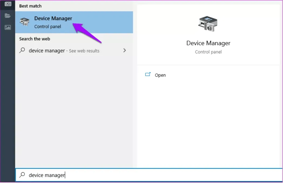Viewport: 283px width, 183px height.
Task: Click the 'See web results' text
Action: [84, 51]
